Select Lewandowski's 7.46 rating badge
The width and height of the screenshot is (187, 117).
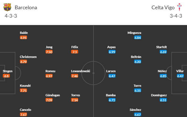[x=75, y=76]
